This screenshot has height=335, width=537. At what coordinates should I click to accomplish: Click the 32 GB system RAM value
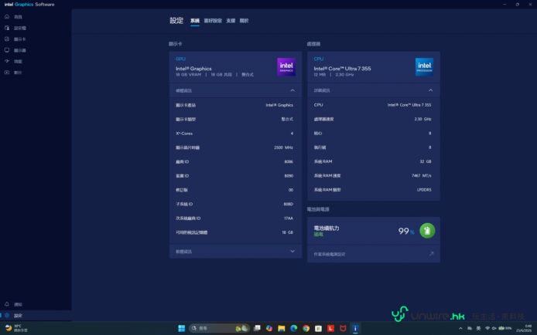pos(426,161)
